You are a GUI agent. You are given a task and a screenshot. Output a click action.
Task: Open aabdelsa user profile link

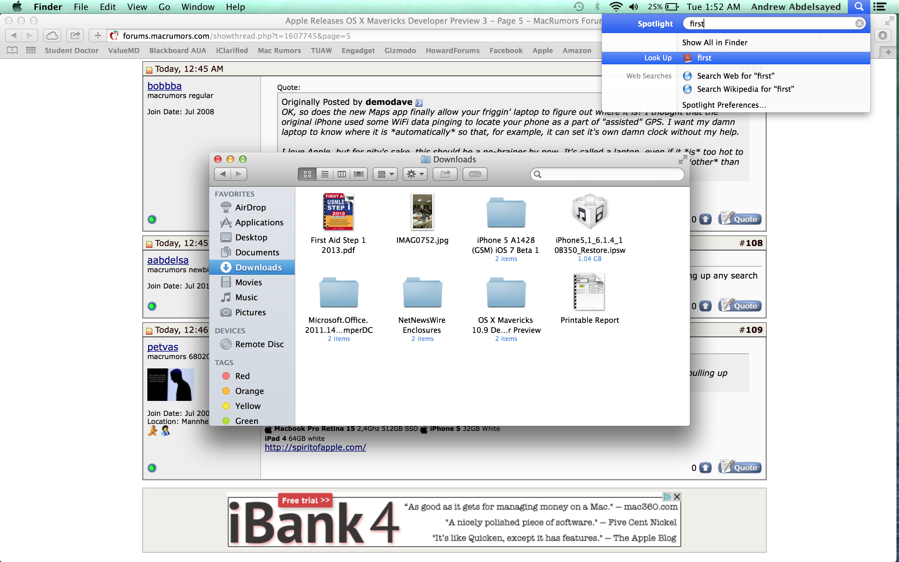168,260
